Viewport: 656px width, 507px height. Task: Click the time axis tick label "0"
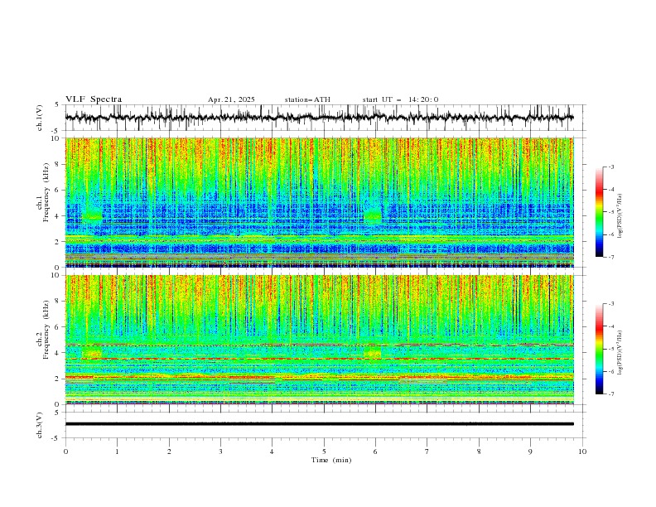(x=65, y=451)
